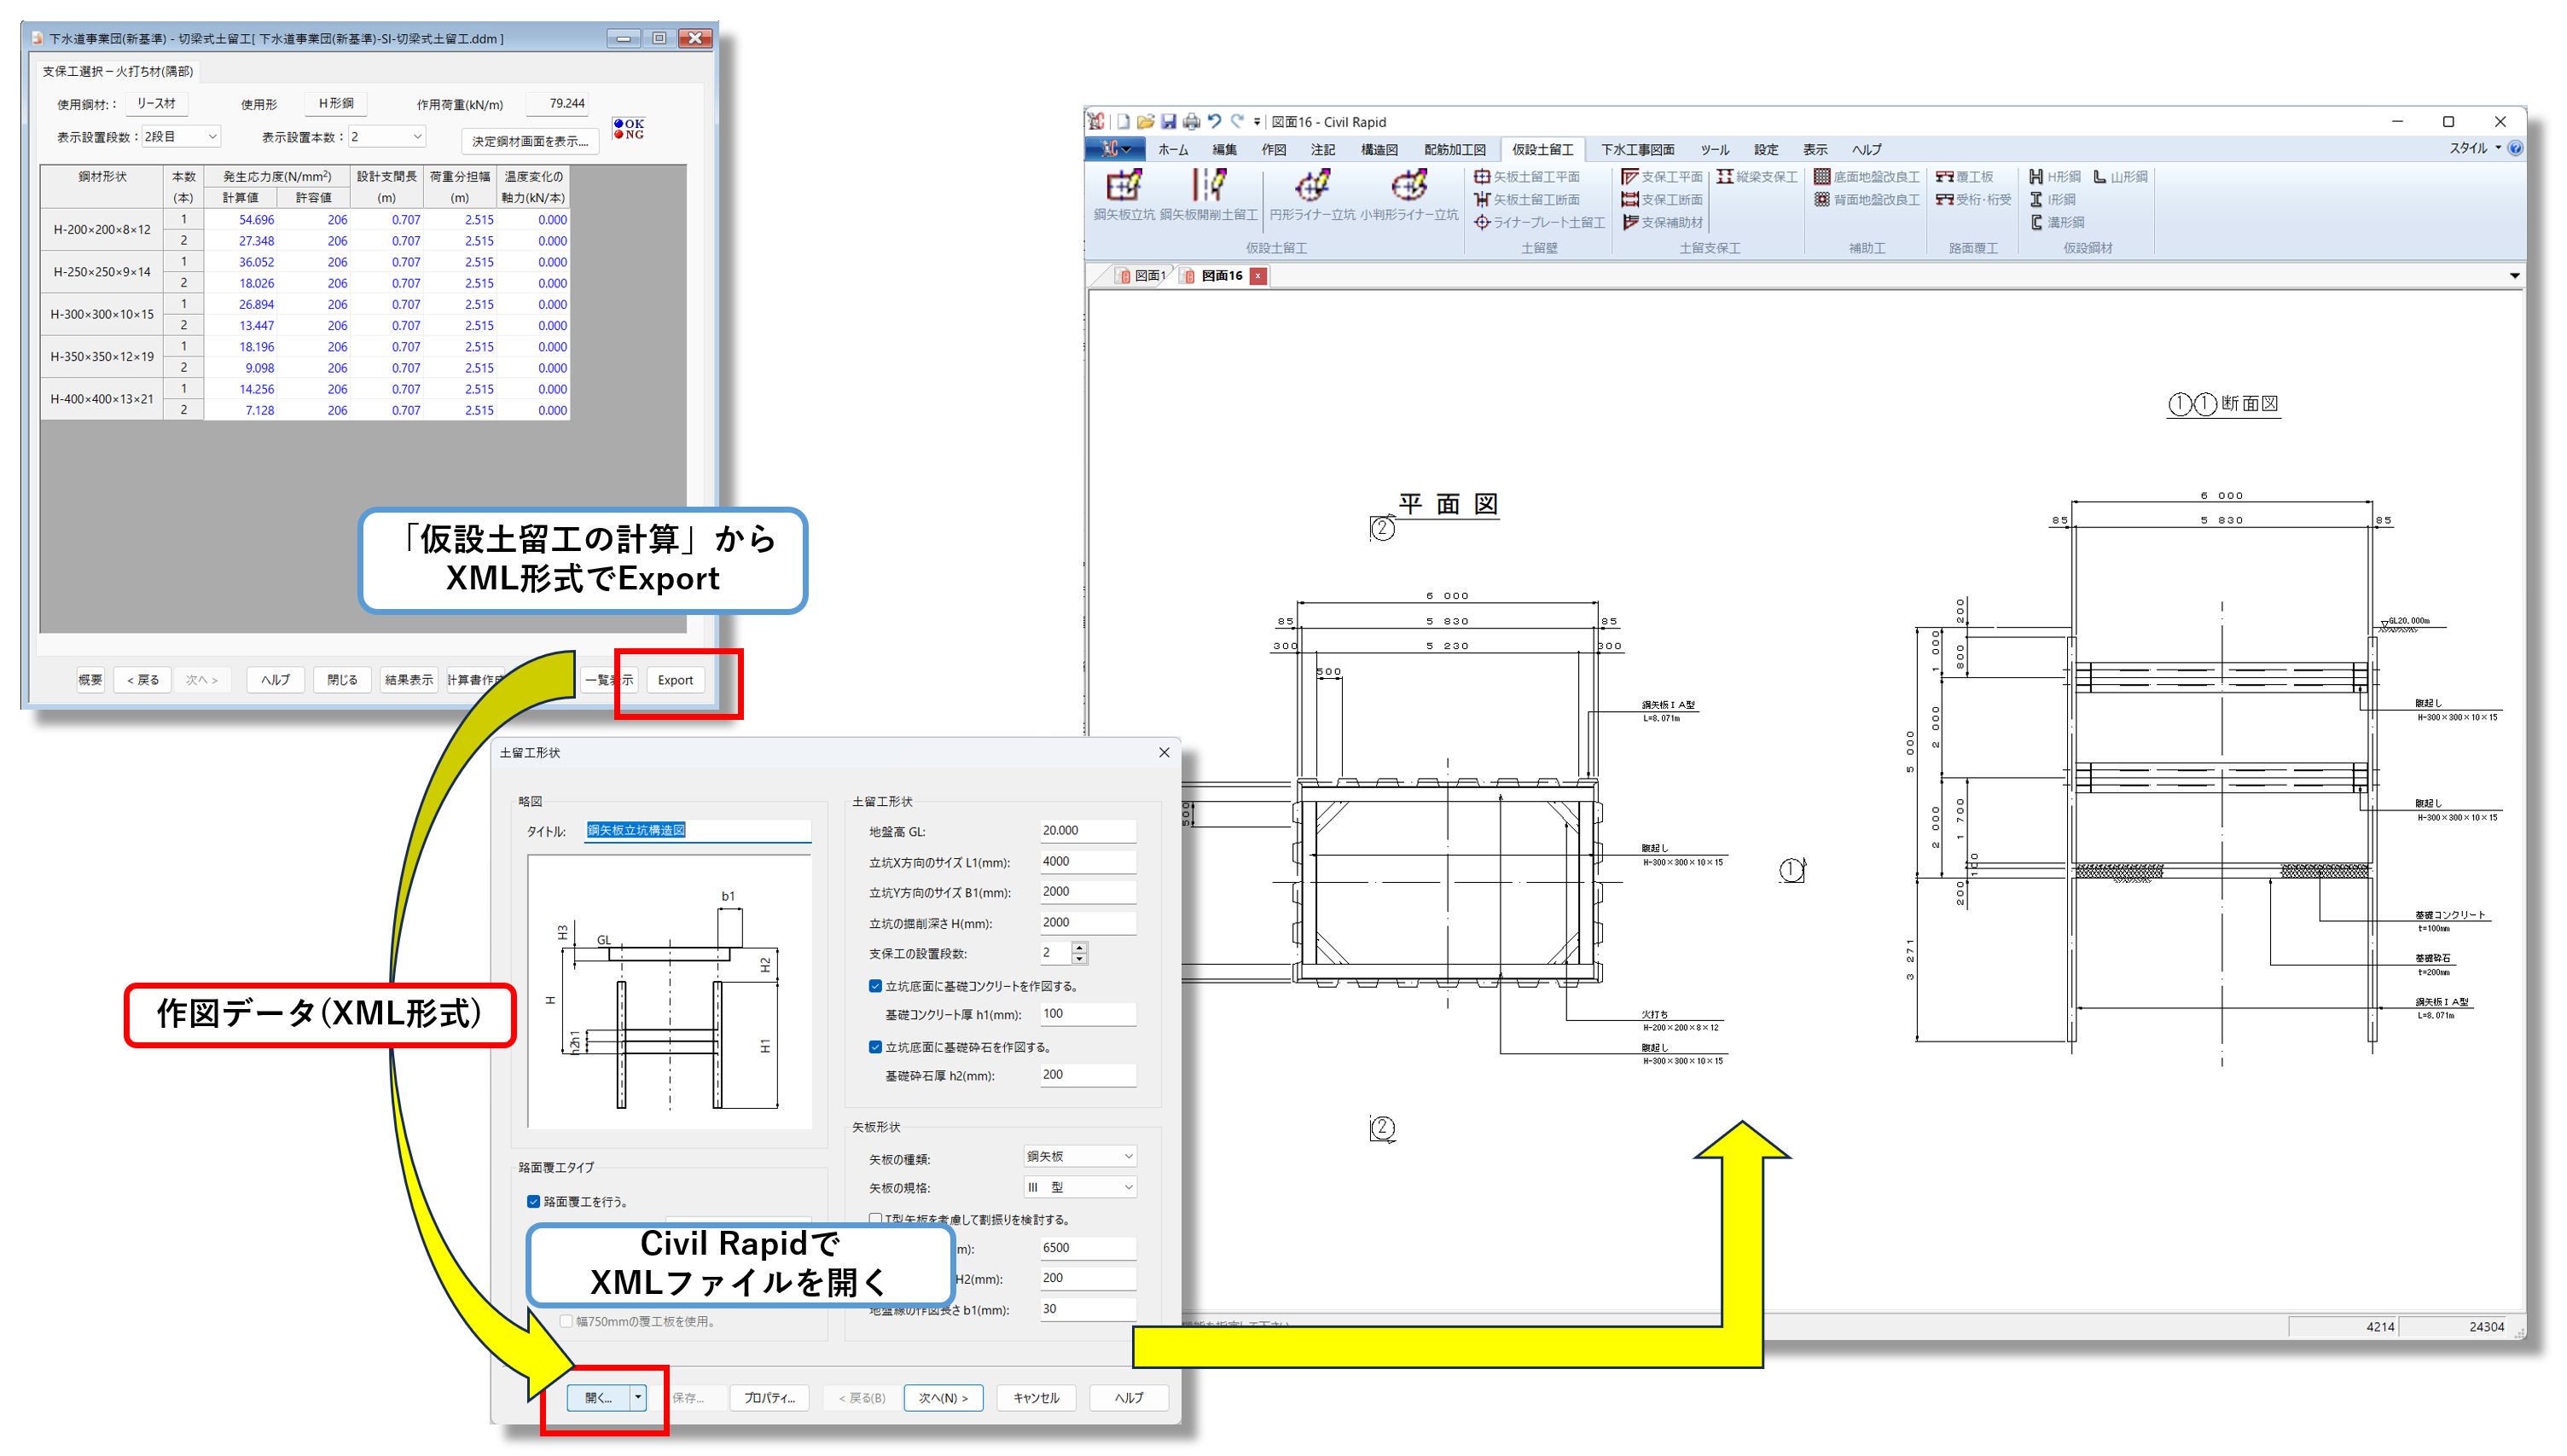
Task: Pick the 小判形ライナー立坑 tool
Action: pyautogui.click(x=1409, y=194)
